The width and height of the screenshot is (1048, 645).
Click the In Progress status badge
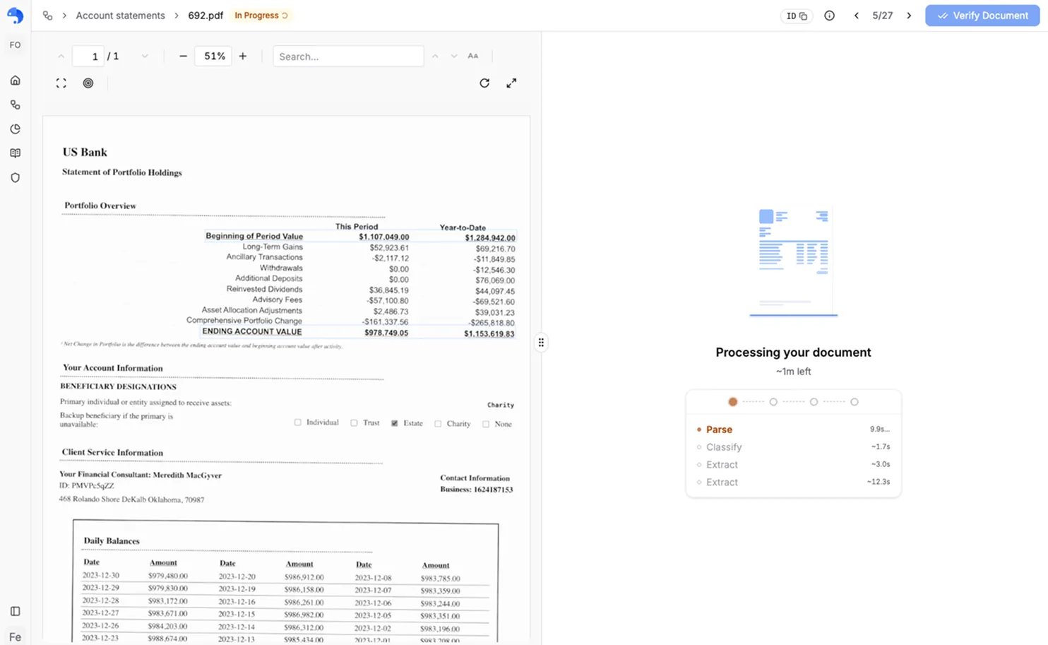tap(261, 16)
